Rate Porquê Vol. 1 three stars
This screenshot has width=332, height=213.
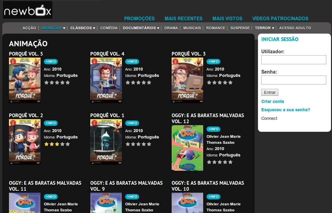pos(138,144)
